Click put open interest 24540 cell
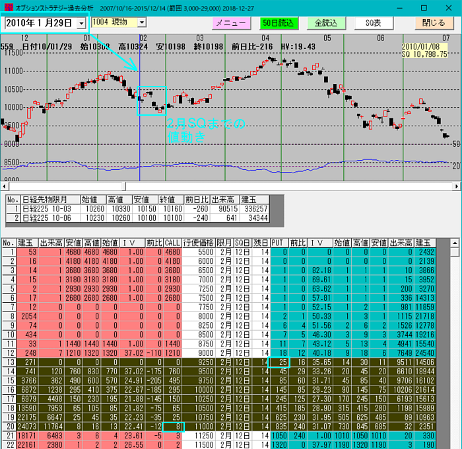Image resolution: width=462 pixels, height=449 pixels. [425, 353]
